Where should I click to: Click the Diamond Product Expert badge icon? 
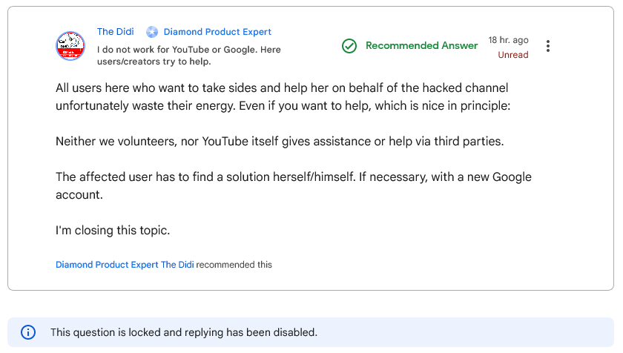point(152,32)
